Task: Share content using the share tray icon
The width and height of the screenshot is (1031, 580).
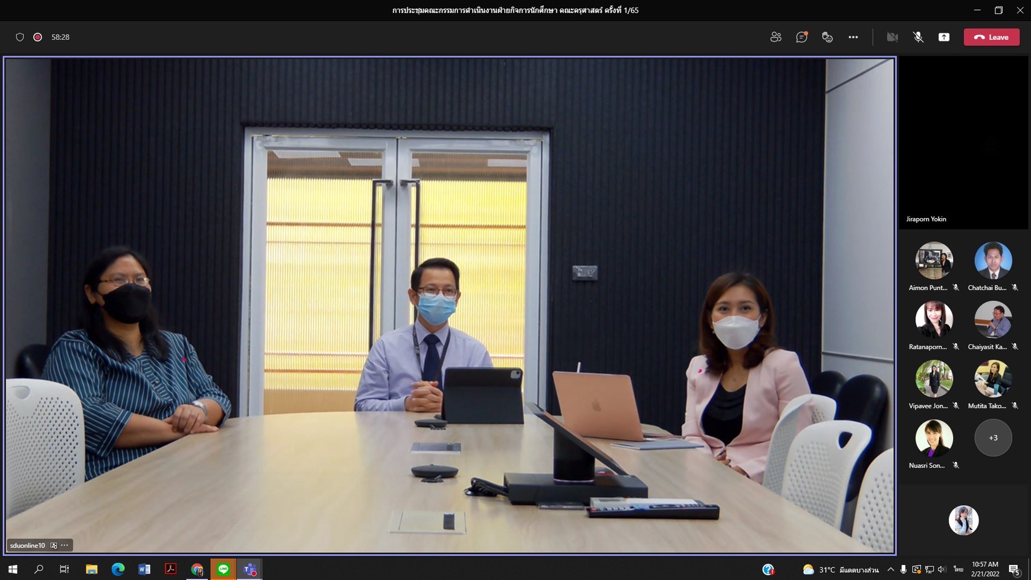Action: [943, 37]
